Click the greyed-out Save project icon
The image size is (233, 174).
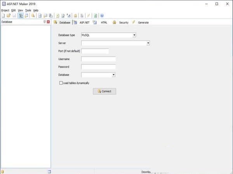pos(14,16)
